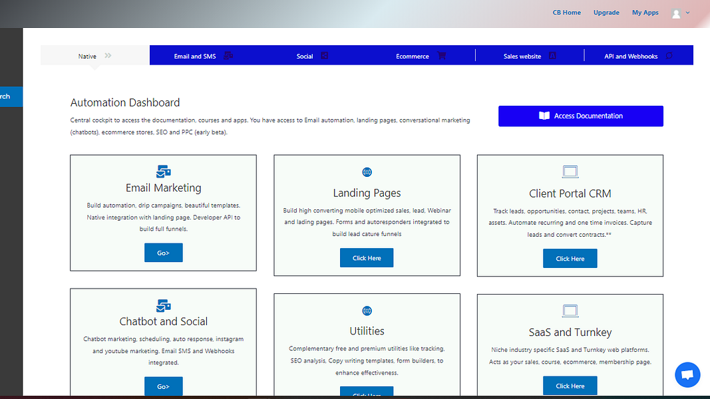Click the Client Portal CRM screen icon
The height and width of the screenshot is (399, 710).
[x=570, y=172]
